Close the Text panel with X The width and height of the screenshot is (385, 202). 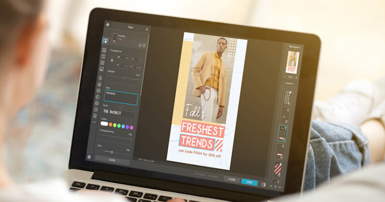tap(147, 29)
